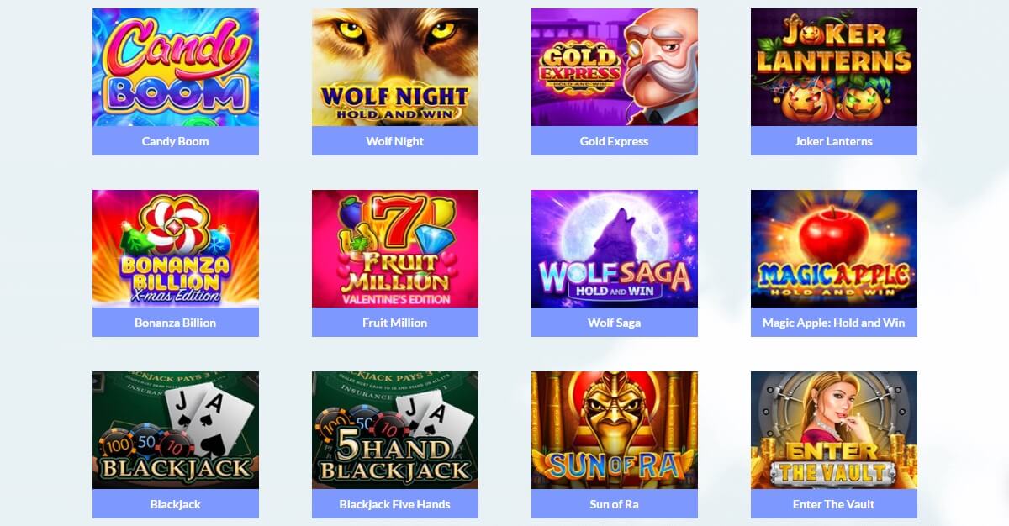This screenshot has width=1009, height=526.
Task: Open Magic Apple: Hold and Win label
Action: (834, 323)
